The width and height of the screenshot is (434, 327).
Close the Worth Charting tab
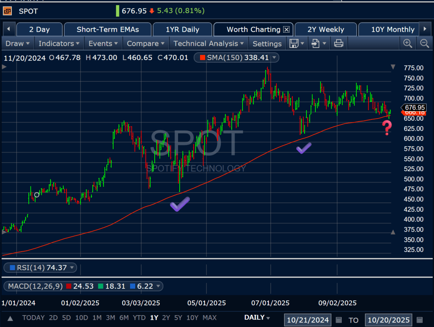(286, 30)
